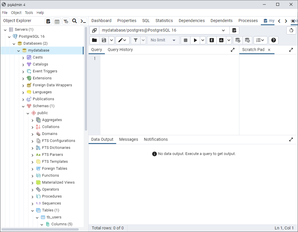Click the new query tool icon next to connection dropdown
298x232 pixels.
coord(234,30)
